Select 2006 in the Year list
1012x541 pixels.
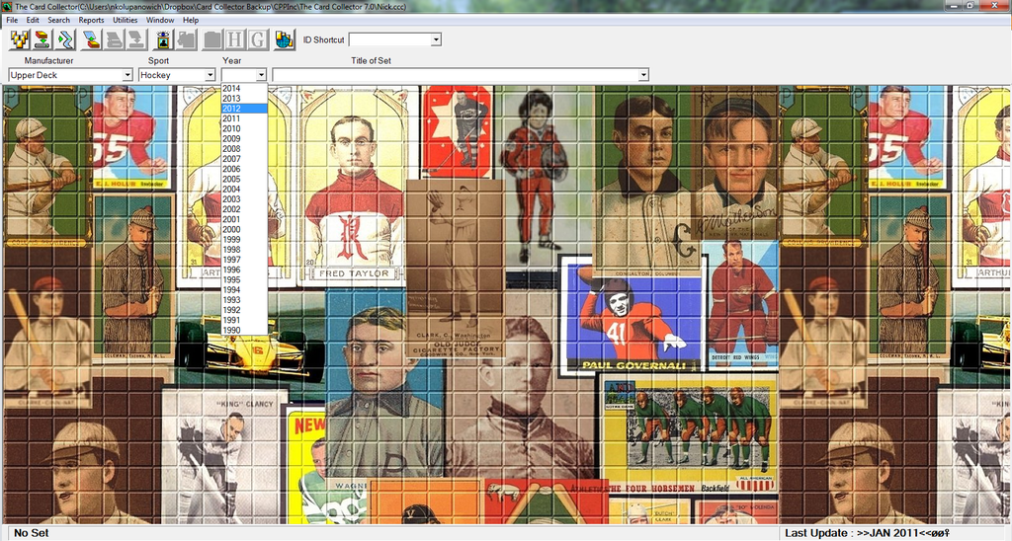tap(244, 169)
